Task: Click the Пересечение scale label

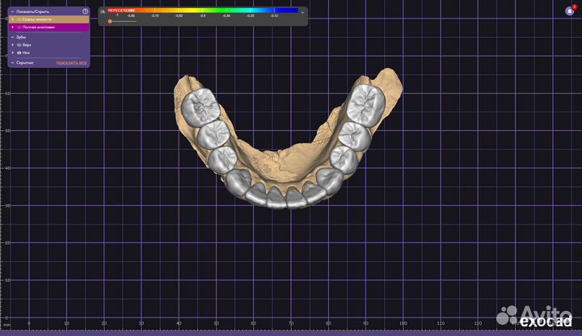Action: 121,10
